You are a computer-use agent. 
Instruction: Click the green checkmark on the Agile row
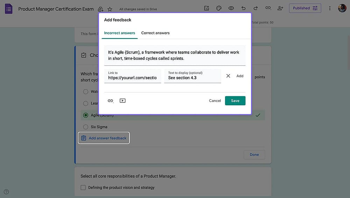(x=258, y=115)
